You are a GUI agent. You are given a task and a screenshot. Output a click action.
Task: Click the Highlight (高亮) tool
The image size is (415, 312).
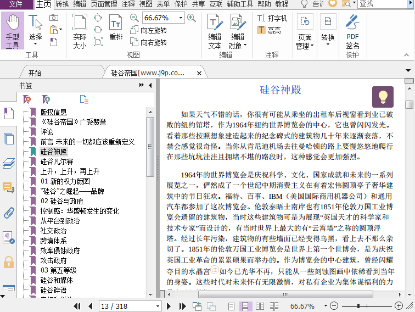click(269, 30)
